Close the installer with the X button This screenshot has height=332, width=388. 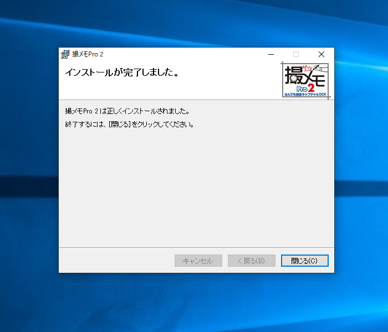tap(321, 54)
